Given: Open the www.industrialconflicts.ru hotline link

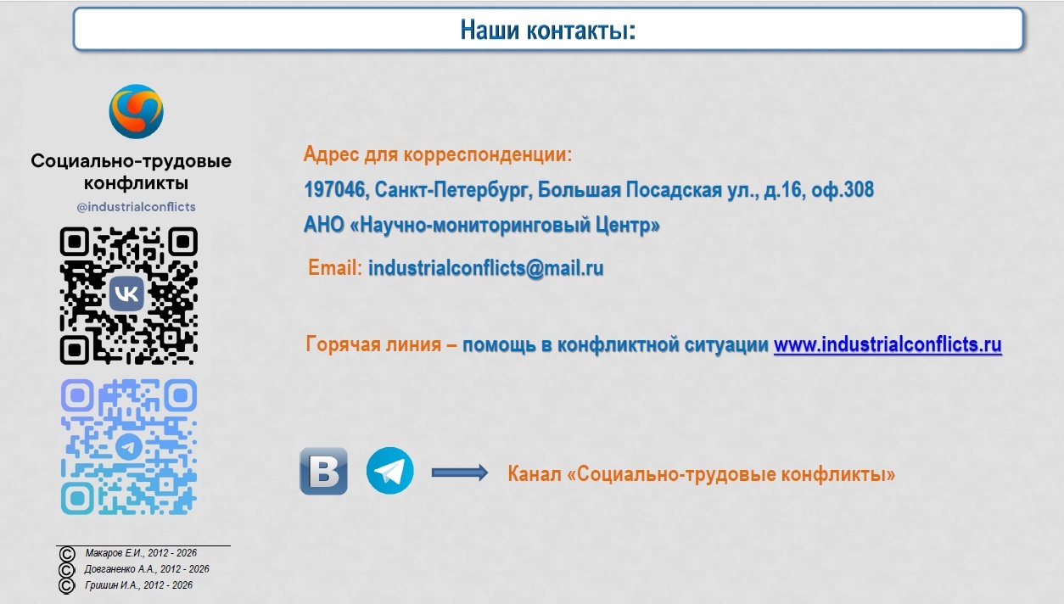Looking at the screenshot, I should 888,345.
